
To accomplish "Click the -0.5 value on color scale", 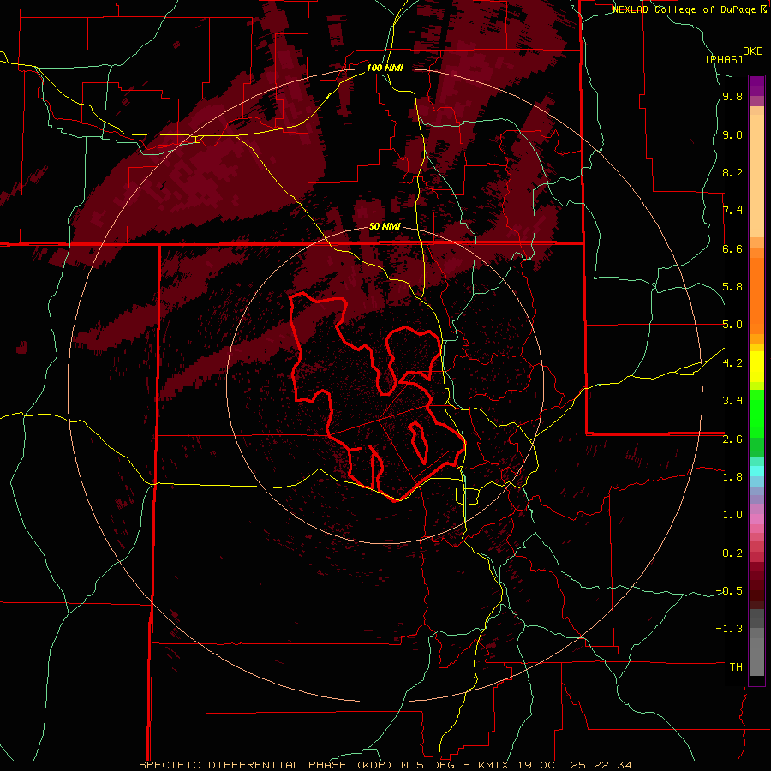I will [729, 591].
